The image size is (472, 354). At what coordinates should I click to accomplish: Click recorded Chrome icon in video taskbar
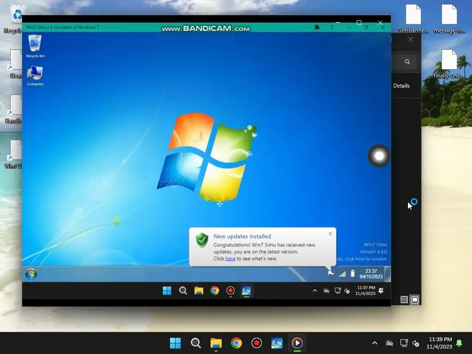point(215,290)
